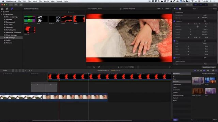Click the overwrite clip edit icon
Viewport: 218px width, 122px height.
click(23, 70)
